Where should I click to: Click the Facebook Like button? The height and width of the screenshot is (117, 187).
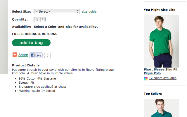point(36,55)
